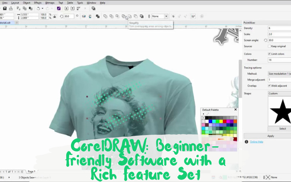
Task: Click the new document tab plus button
Action: [x=17, y=23]
